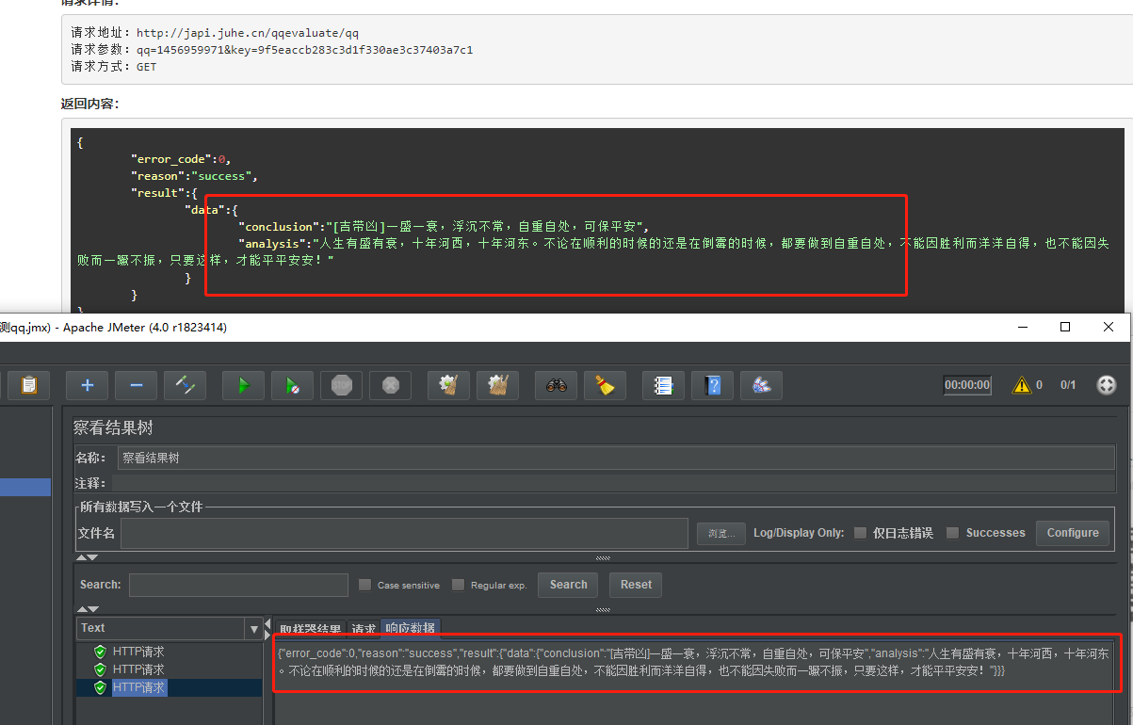Click the 文件名 filename input field
This screenshot has height=725, width=1133.
click(405, 533)
